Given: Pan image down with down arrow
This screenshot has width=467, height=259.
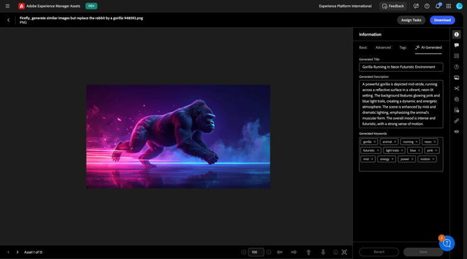Looking at the screenshot, I should pyautogui.click(x=323, y=252).
